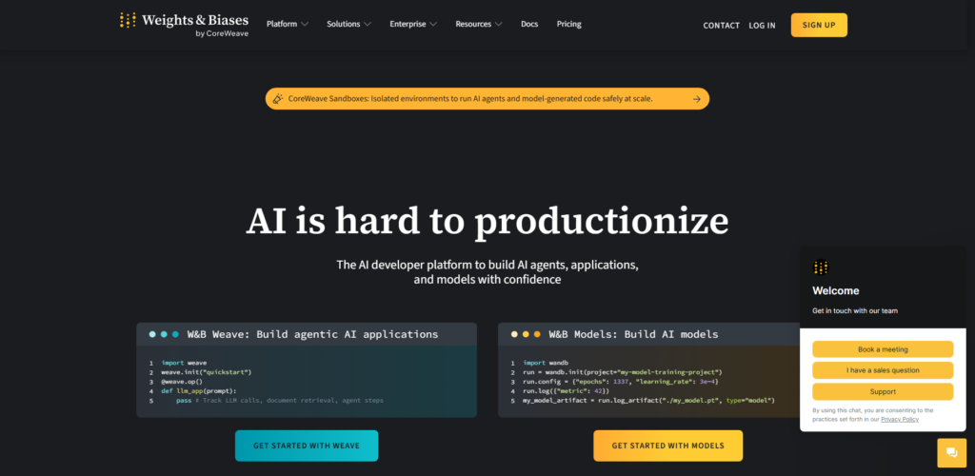This screenshot has width=975, height=476.
Task: Click the Platform nav label
Action: [282, 24]
